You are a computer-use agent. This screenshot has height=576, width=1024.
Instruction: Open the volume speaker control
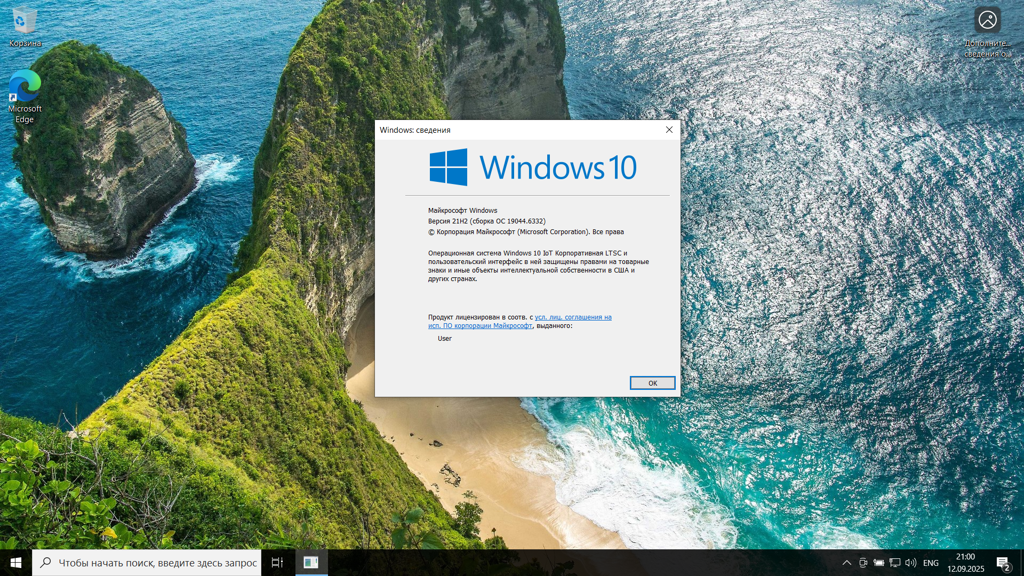pos(911,563)
